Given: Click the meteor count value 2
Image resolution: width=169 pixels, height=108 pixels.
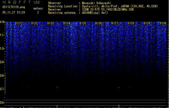Looking at the screenshot, I should click(x=38, y=12).
